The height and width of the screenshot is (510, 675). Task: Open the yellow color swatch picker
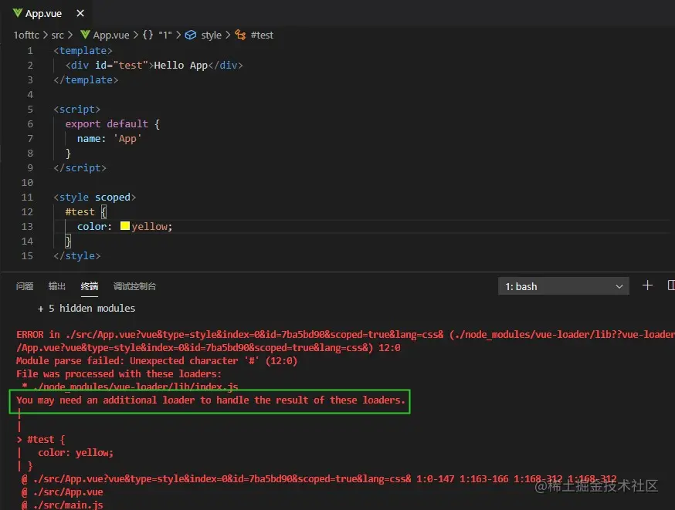point(125,226)
